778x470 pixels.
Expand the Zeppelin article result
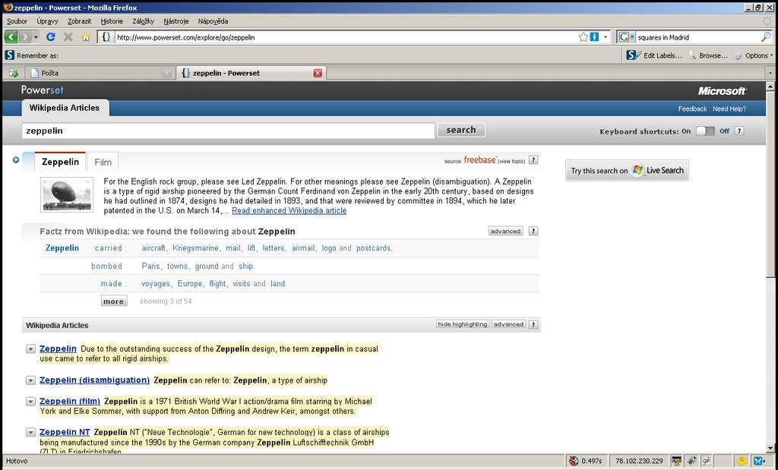click(x=30, y=349)
